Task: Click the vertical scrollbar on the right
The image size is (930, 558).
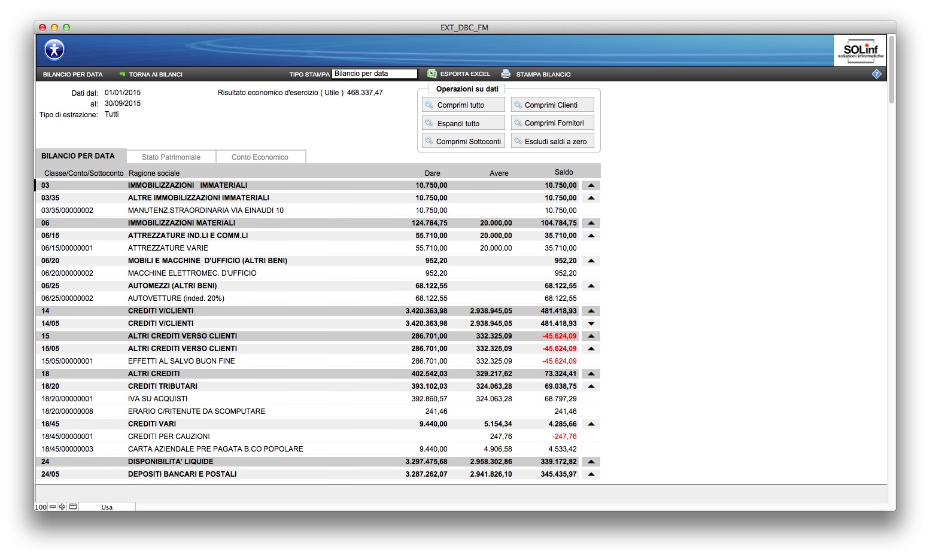Action: [892, 69]
